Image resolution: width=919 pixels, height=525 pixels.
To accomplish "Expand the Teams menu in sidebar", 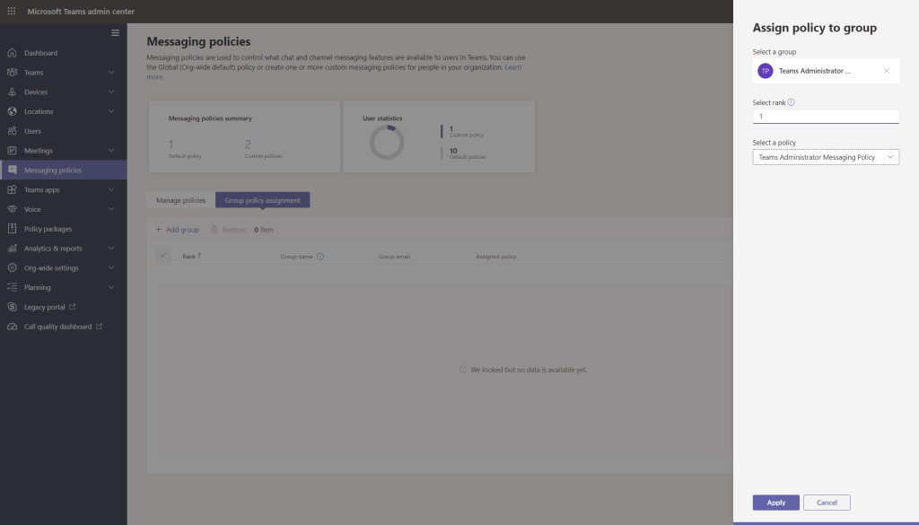I will pos(111,73).
